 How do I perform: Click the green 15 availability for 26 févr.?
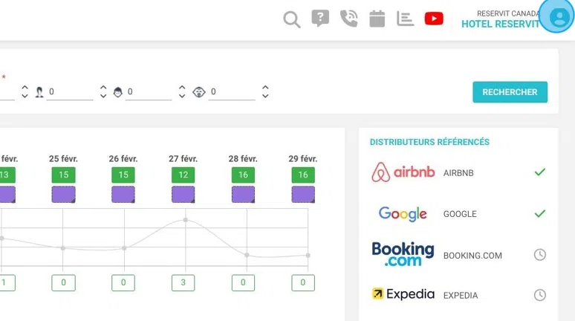click(x=123, y=175)
